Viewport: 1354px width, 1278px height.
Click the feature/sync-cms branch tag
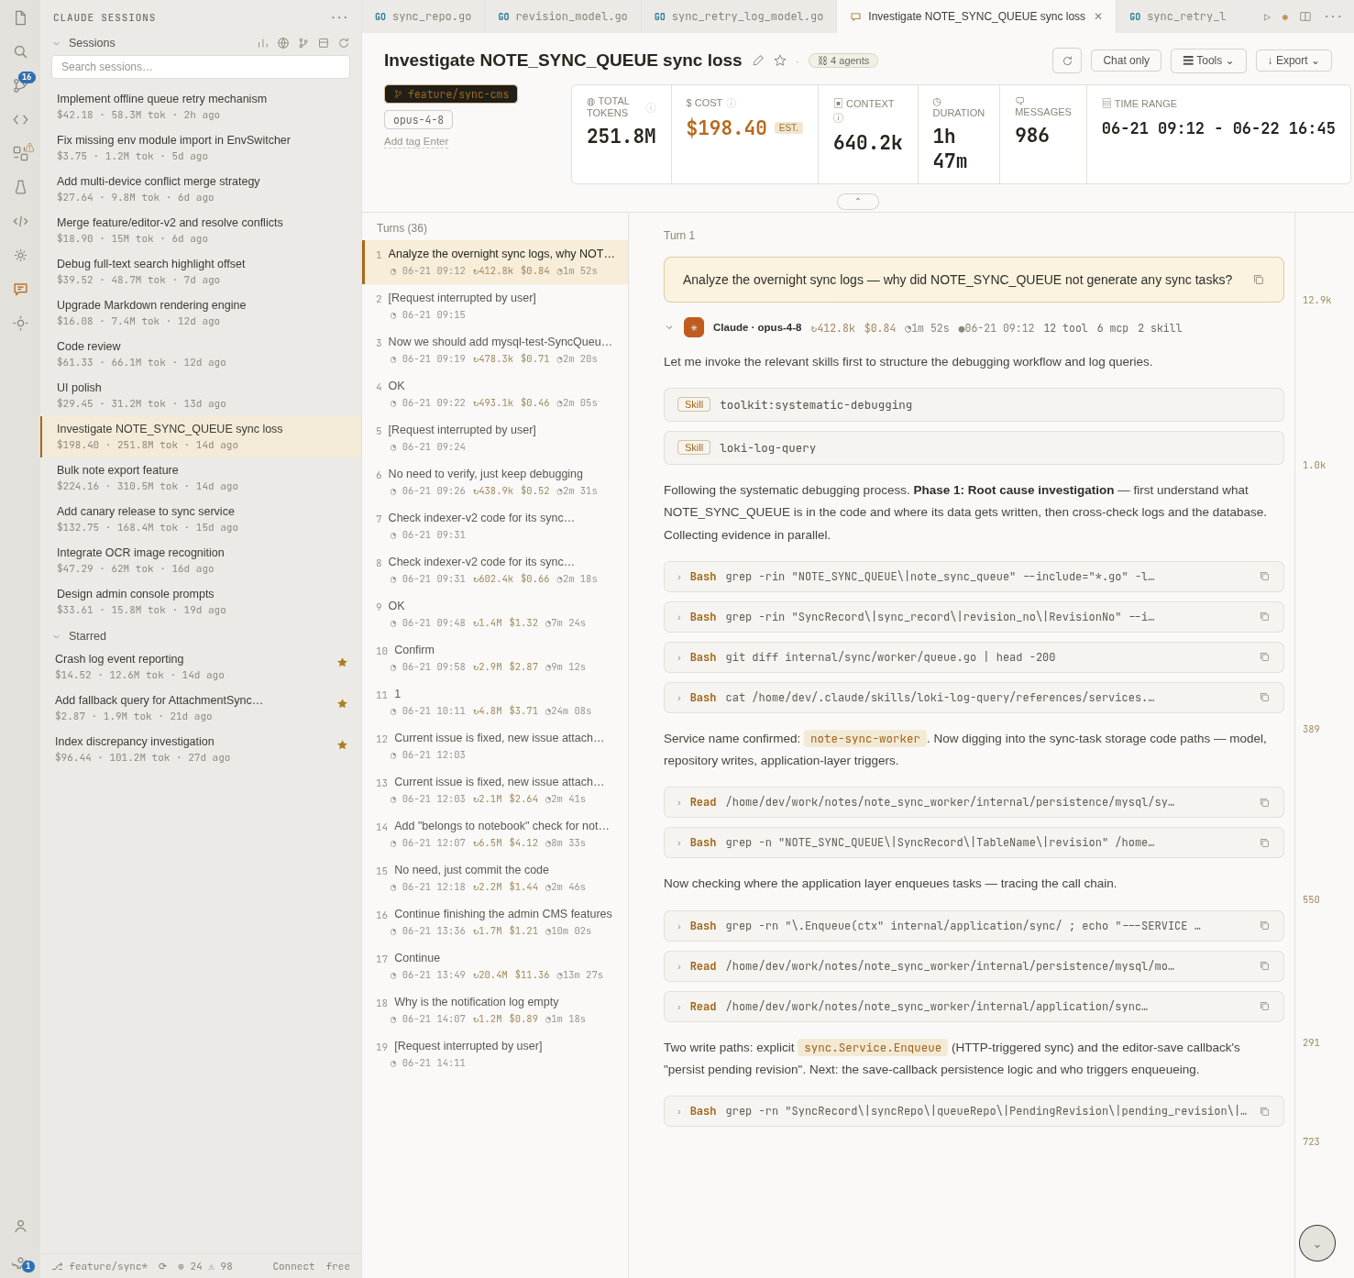point(451,94)
